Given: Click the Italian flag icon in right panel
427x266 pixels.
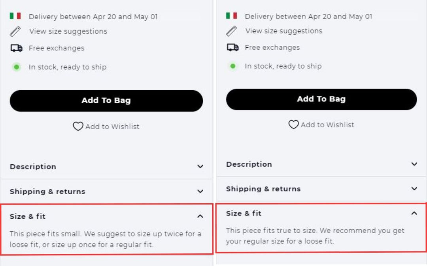Looking at the screenshot, I should coord(232,16).
